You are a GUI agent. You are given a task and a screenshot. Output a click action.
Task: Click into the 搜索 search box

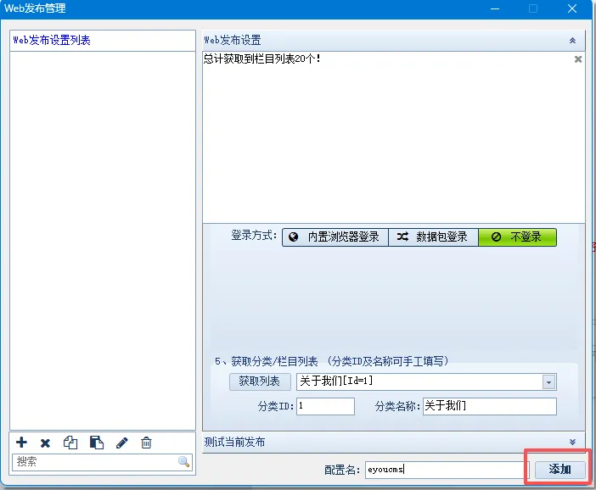click(95, 462)
